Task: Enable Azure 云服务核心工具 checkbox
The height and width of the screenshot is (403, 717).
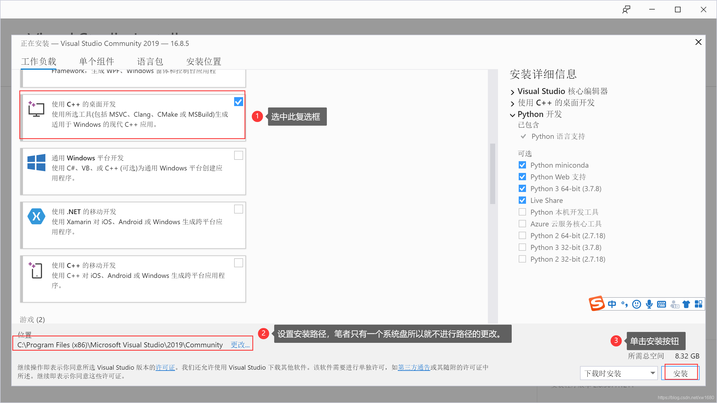Action: [x=522, y=224]
